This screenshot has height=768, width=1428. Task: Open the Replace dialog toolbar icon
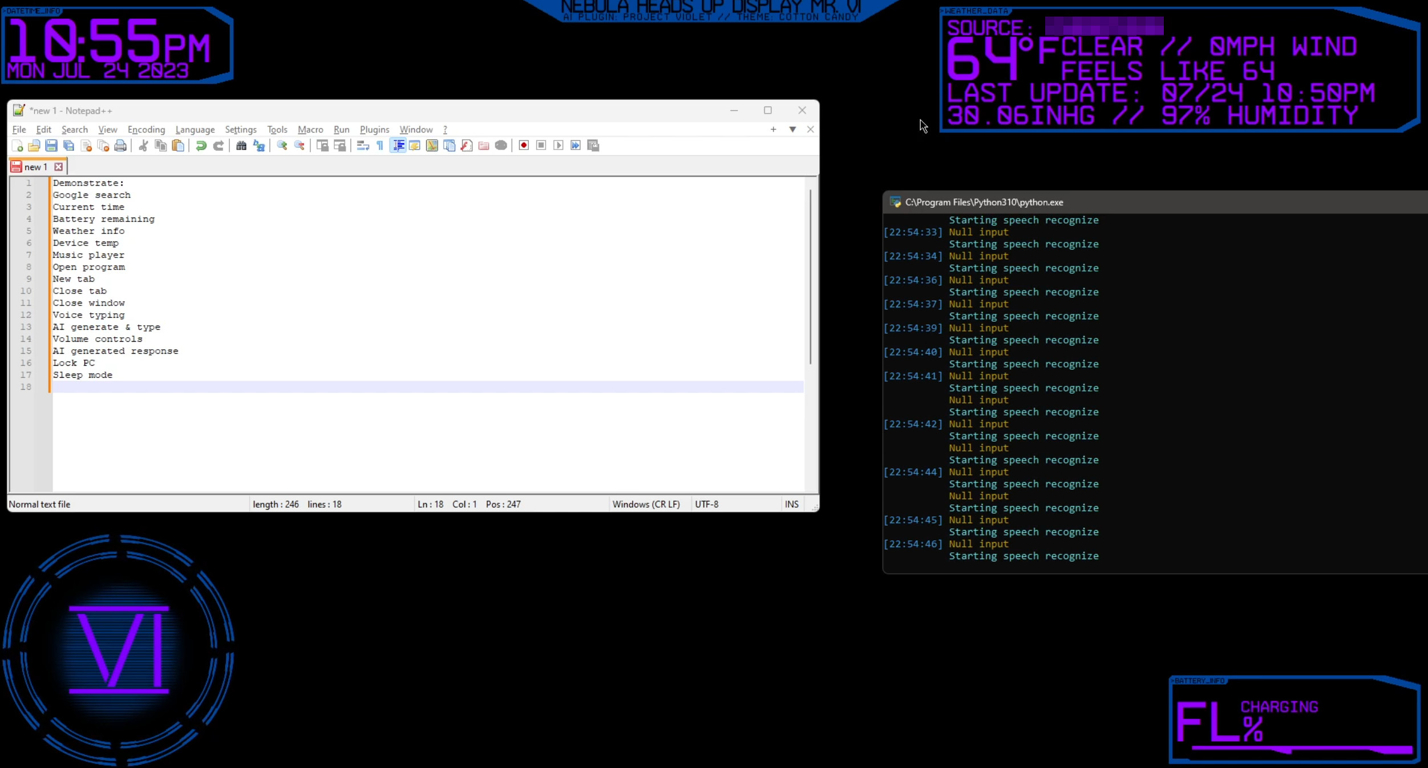[x=259, y=145]
